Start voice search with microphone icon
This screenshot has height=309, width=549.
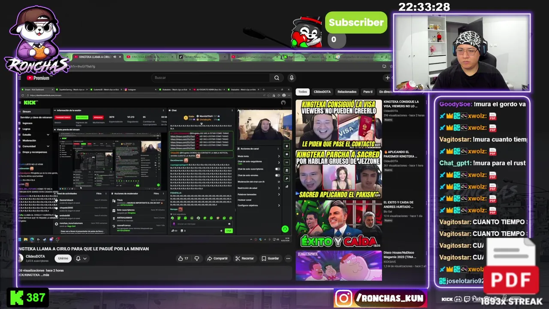tap(292, 78)
